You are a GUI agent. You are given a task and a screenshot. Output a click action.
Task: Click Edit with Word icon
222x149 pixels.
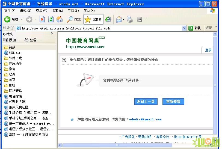click(x=140, y=19)
